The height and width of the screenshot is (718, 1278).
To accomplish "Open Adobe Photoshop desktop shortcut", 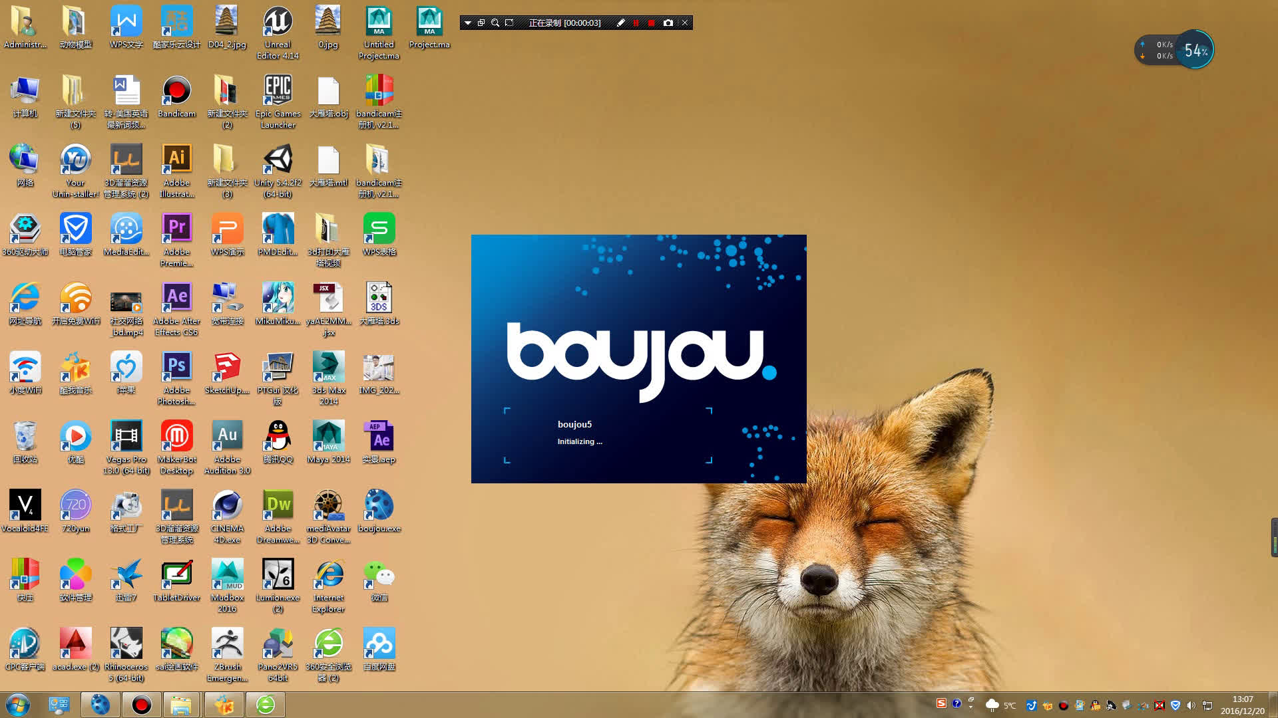I will click(x=176, y=378).
